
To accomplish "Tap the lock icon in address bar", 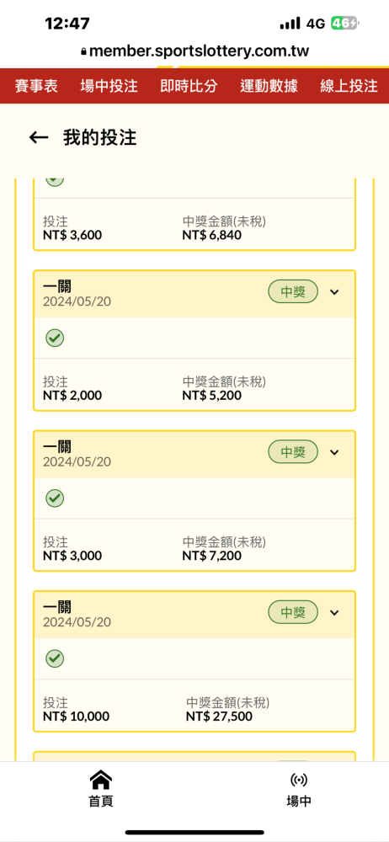I will (83, 52).
